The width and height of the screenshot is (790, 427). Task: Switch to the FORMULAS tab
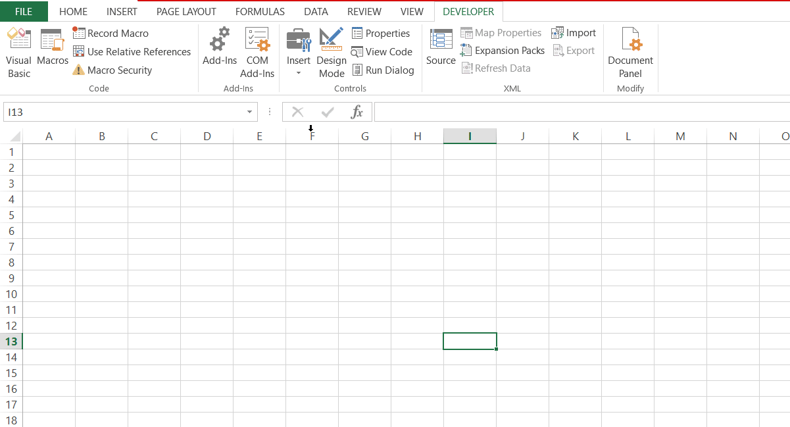260,11
